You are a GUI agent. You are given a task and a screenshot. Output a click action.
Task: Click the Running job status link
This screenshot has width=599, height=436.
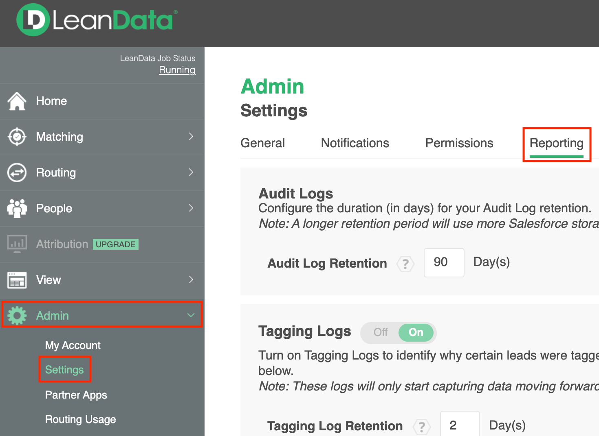(177, 70)
